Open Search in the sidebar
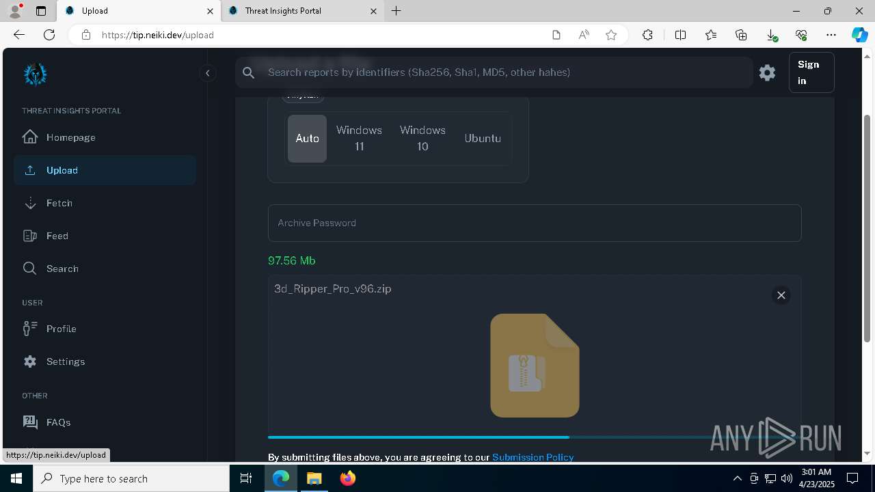 (105, 269)
